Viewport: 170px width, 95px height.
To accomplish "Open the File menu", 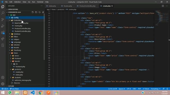I will (6, 2).
